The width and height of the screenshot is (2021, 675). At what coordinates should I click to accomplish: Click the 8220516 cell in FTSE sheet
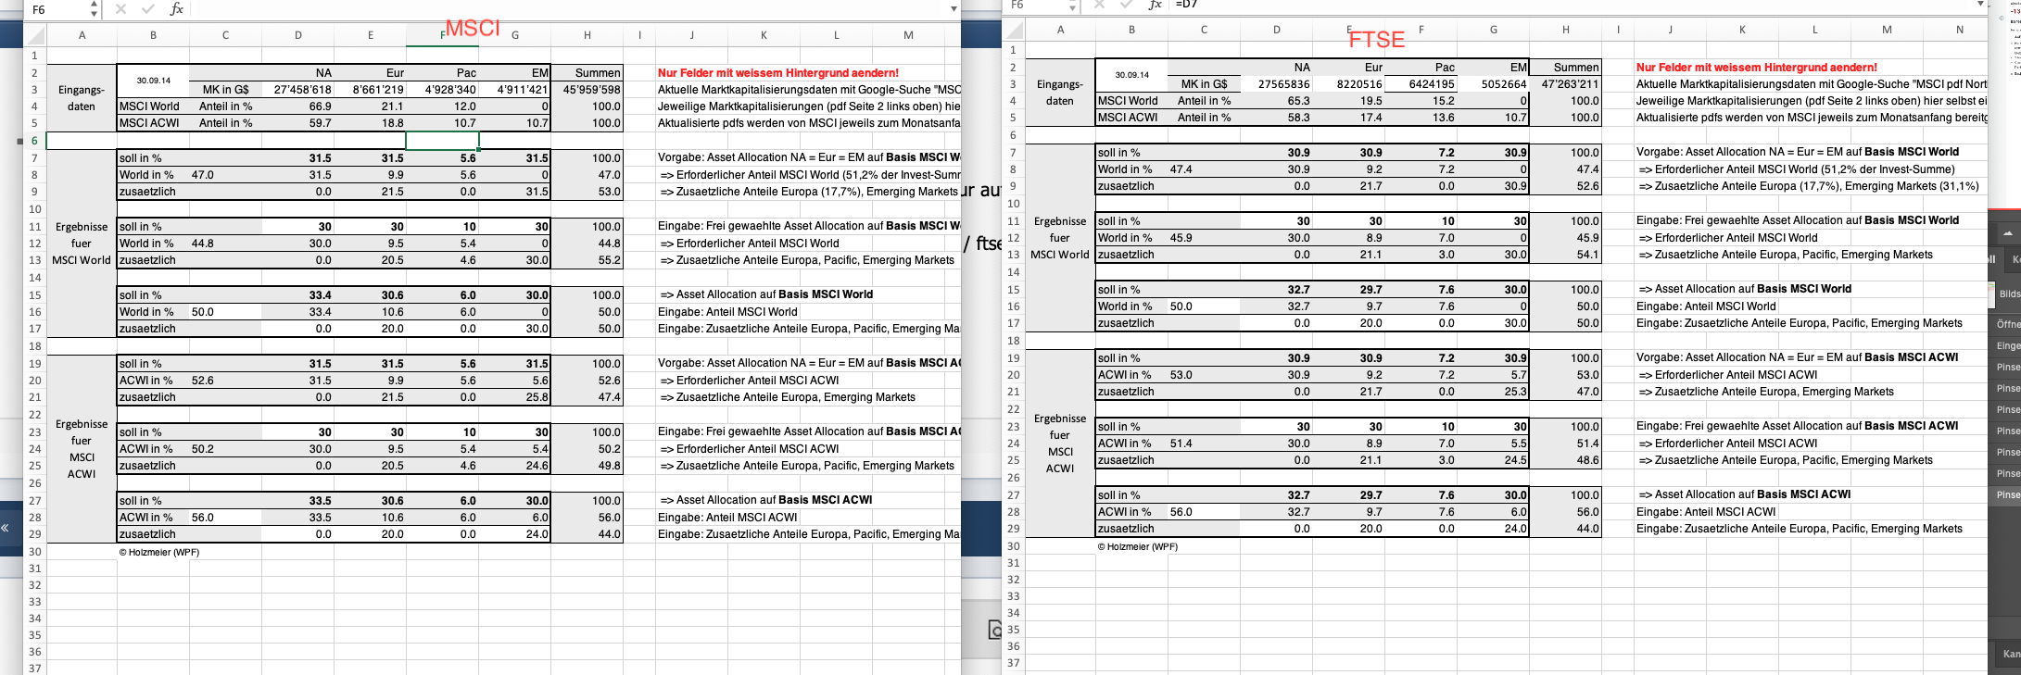point(1348,84)
